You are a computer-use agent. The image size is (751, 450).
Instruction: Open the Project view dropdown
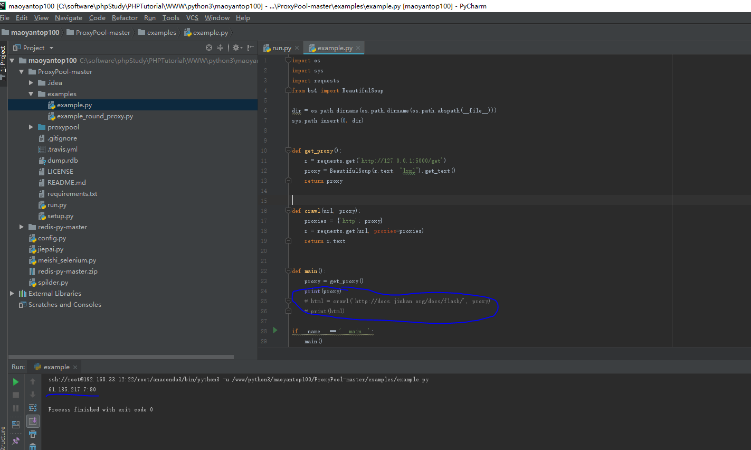click(x=51, y=48)
